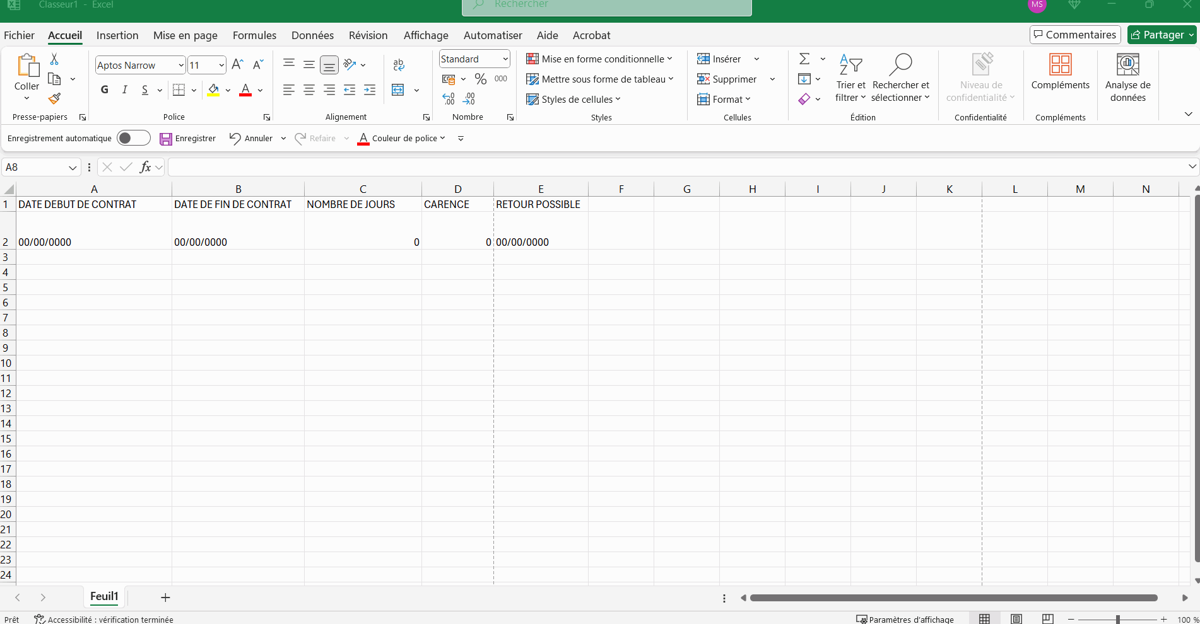This screenshot has height=624, width=1200.
Task: Apply bold with the G button
Action: pyautogui.click(x=105, y=90)
